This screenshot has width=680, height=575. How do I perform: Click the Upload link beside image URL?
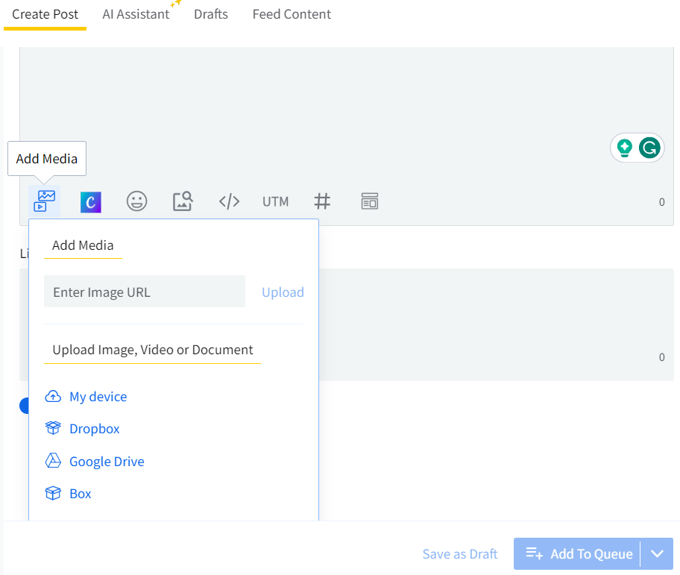coord(283,292)
